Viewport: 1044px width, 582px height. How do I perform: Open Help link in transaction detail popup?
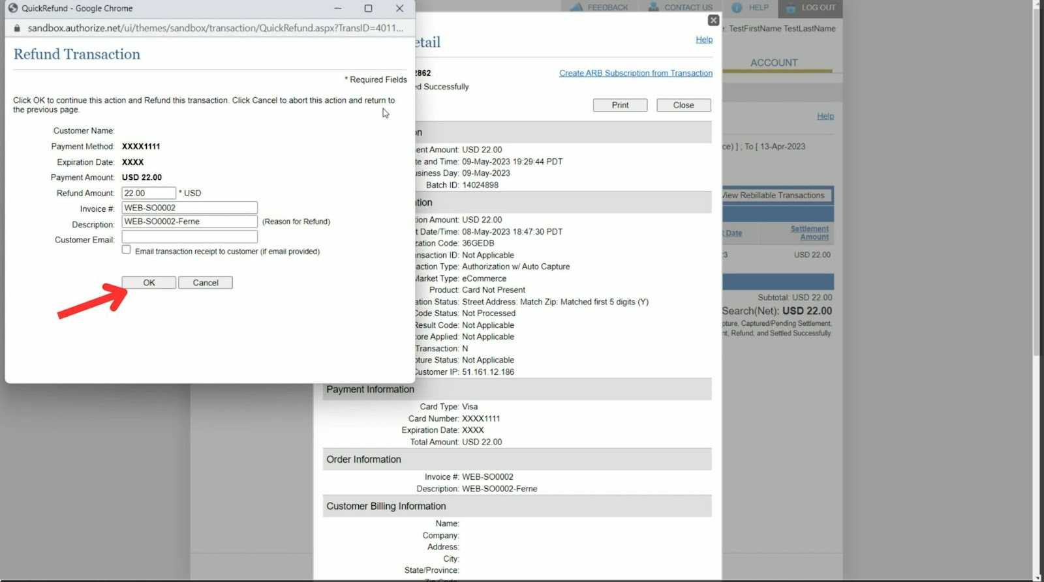click(704, 40)
